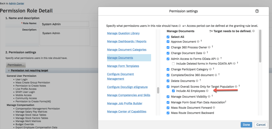Click info icon beside Change Document Date

coord(204,53)
